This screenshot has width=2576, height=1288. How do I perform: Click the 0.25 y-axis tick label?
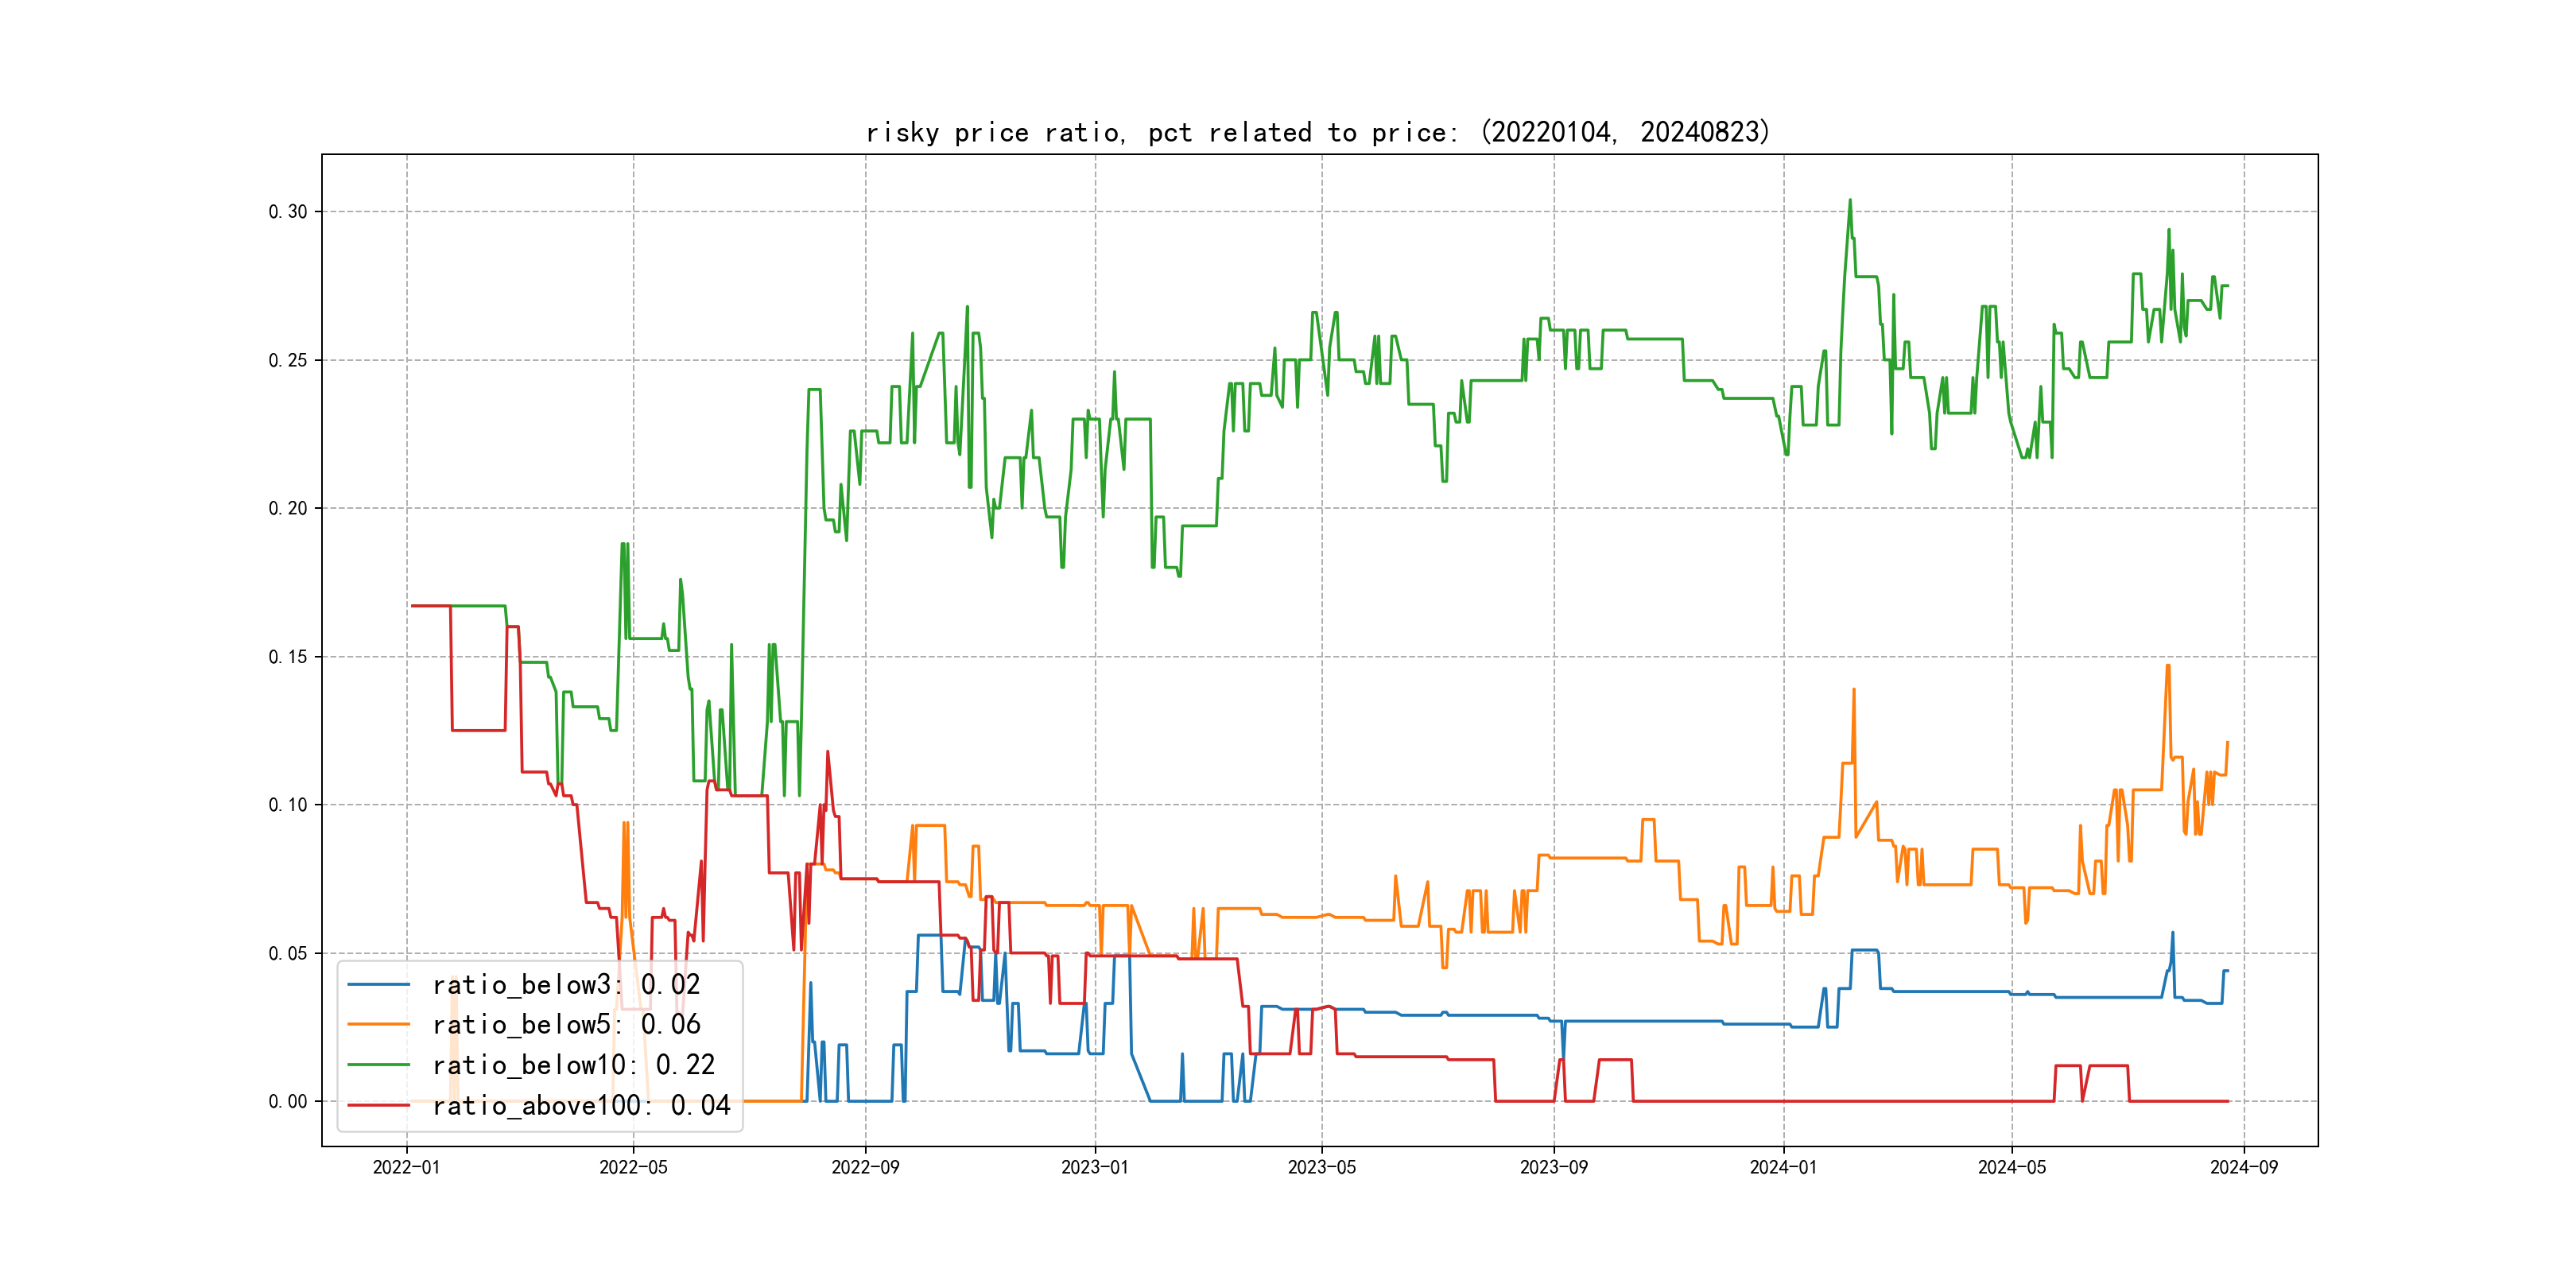click(x=288, y=360)
